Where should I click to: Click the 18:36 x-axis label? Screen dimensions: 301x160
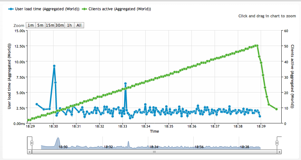pos(192,126)
